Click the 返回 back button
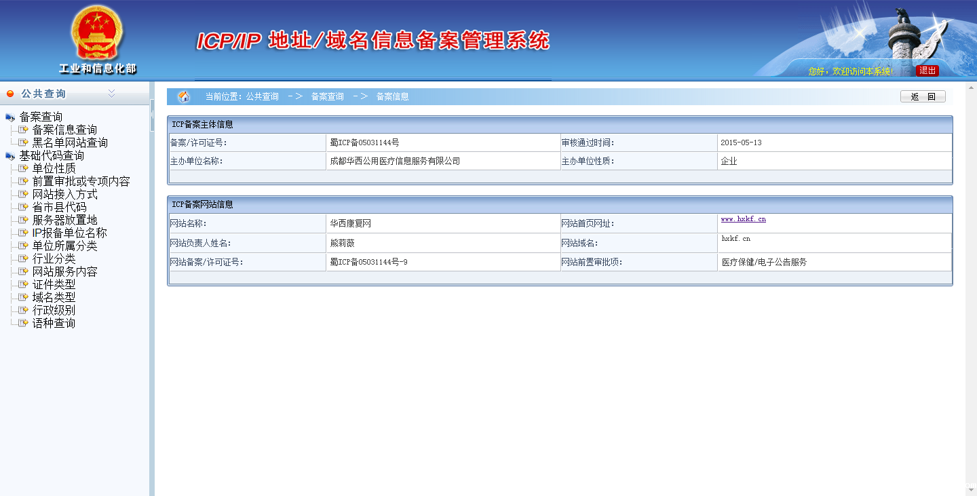Screen dimensions: 977x496 923,97
